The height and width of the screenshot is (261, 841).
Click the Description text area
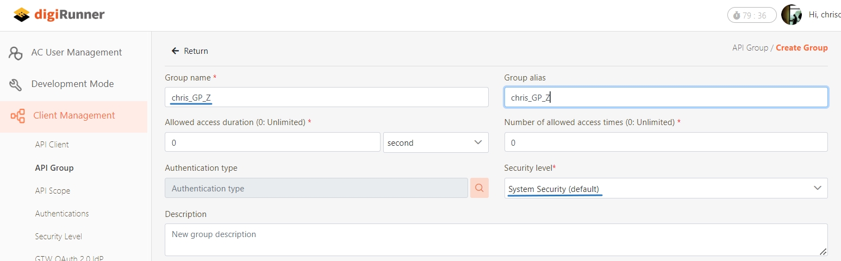point(496,239)
